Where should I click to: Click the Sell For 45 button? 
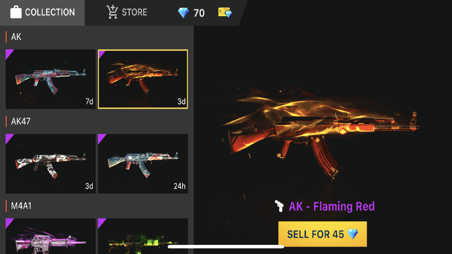pyautogui.click(x=323, y=234)
